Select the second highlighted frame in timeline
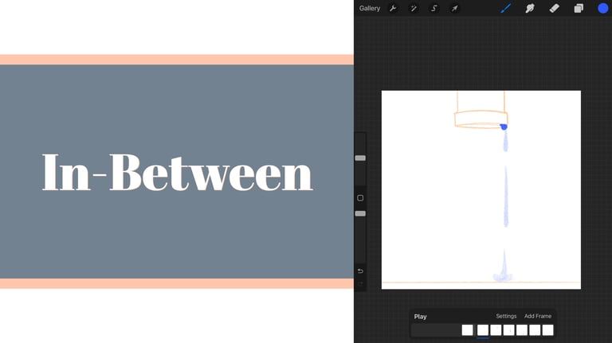The width and height of the screenshot is (612, 343). coord(483,330)
